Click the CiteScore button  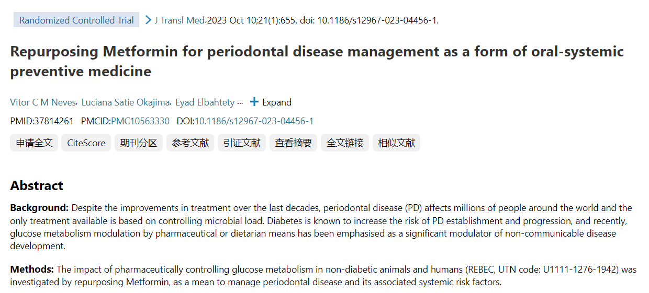tap(86, 143)
